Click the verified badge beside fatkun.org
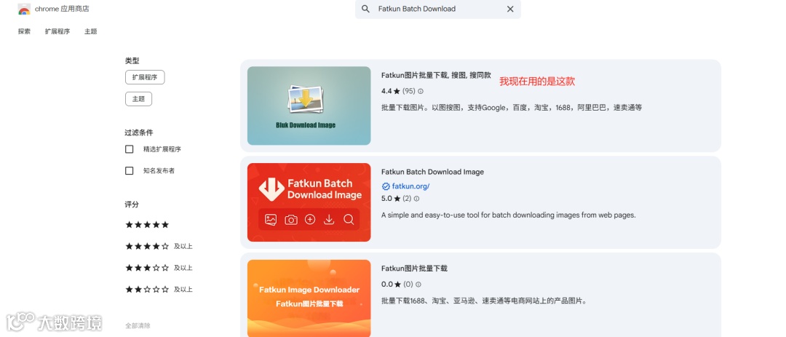 point(386,186)
